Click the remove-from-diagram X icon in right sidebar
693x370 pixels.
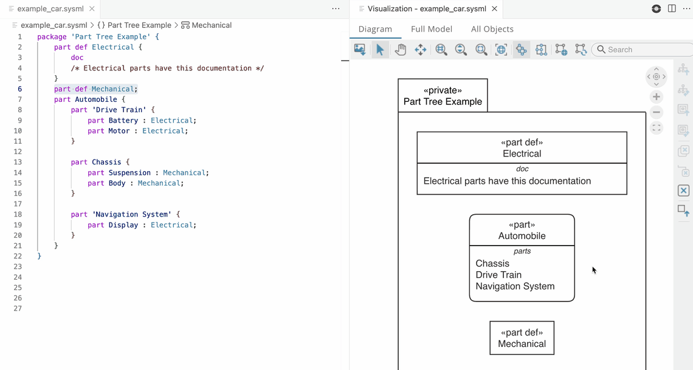(x=683, y=190)
